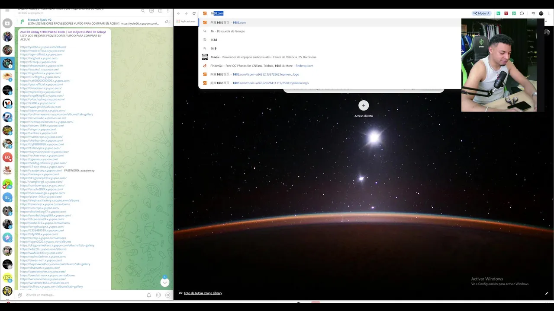Select suggestion ending in 13672862.topmenu.logo

click(330, 74)
